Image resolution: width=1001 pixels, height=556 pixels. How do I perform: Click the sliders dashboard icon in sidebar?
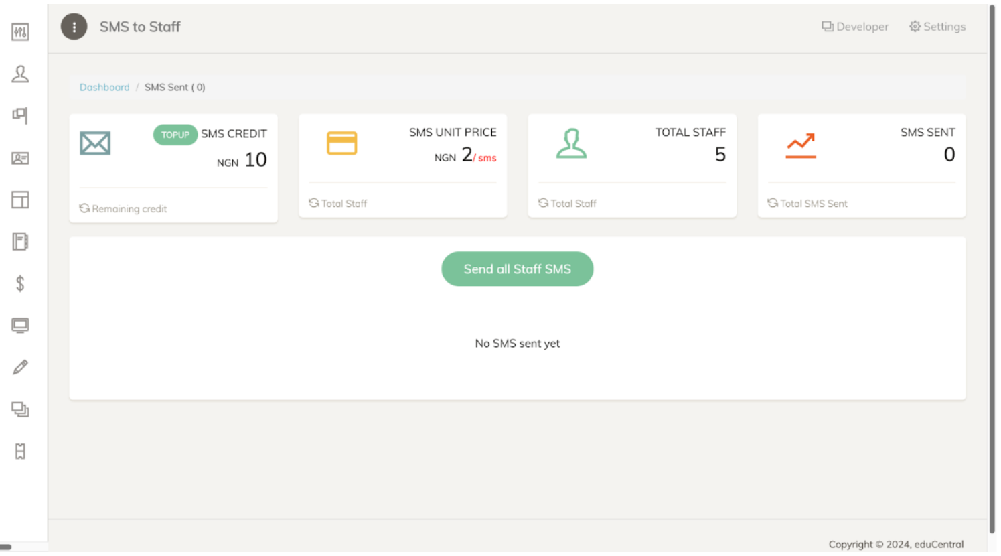20,31
